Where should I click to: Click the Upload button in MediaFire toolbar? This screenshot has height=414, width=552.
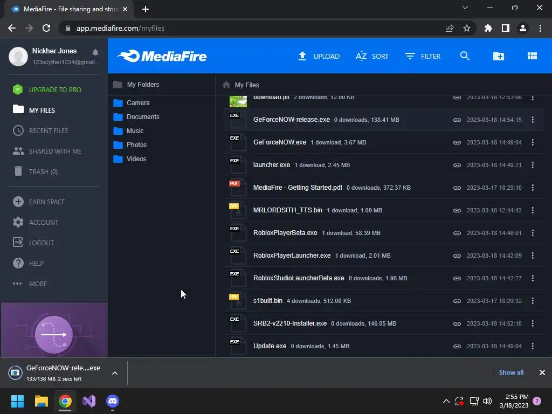coord(319,56)
